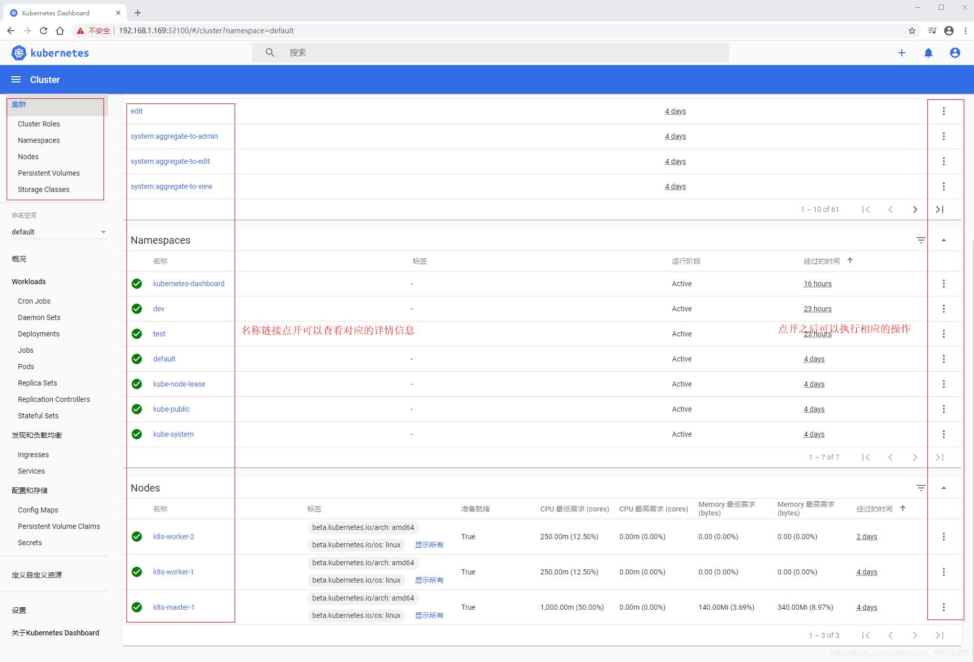The image size is (974, 662).
Task: Open actions menu for system:aggregate-to-admin
Action: point(944,136)
